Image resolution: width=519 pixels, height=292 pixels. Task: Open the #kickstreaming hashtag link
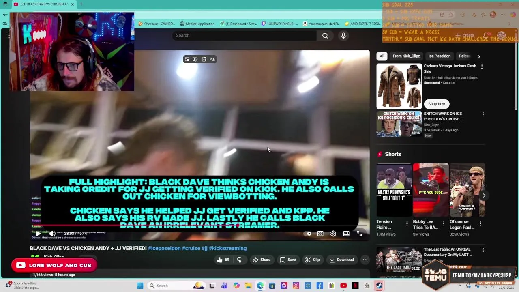click(x=228, y=248)
